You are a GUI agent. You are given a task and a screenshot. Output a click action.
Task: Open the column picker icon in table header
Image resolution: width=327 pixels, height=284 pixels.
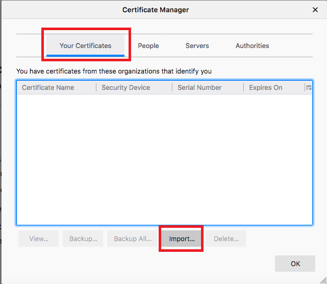(x=309, y=87)
